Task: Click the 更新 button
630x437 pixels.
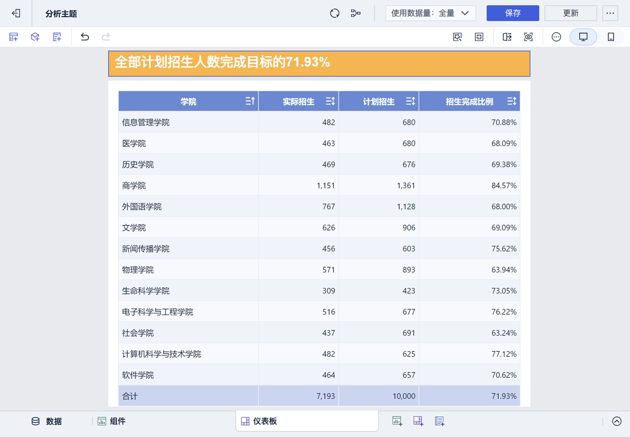Action: tap(570, 13)
